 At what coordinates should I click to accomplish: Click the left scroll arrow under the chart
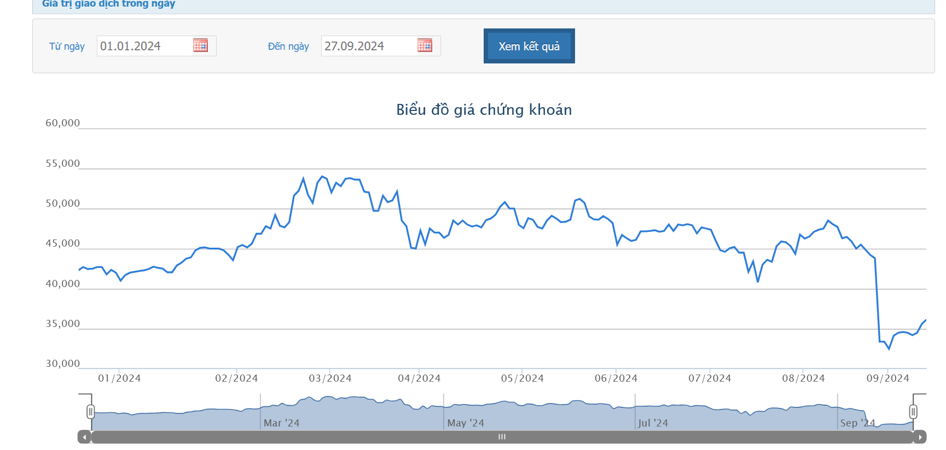point(84,437)
